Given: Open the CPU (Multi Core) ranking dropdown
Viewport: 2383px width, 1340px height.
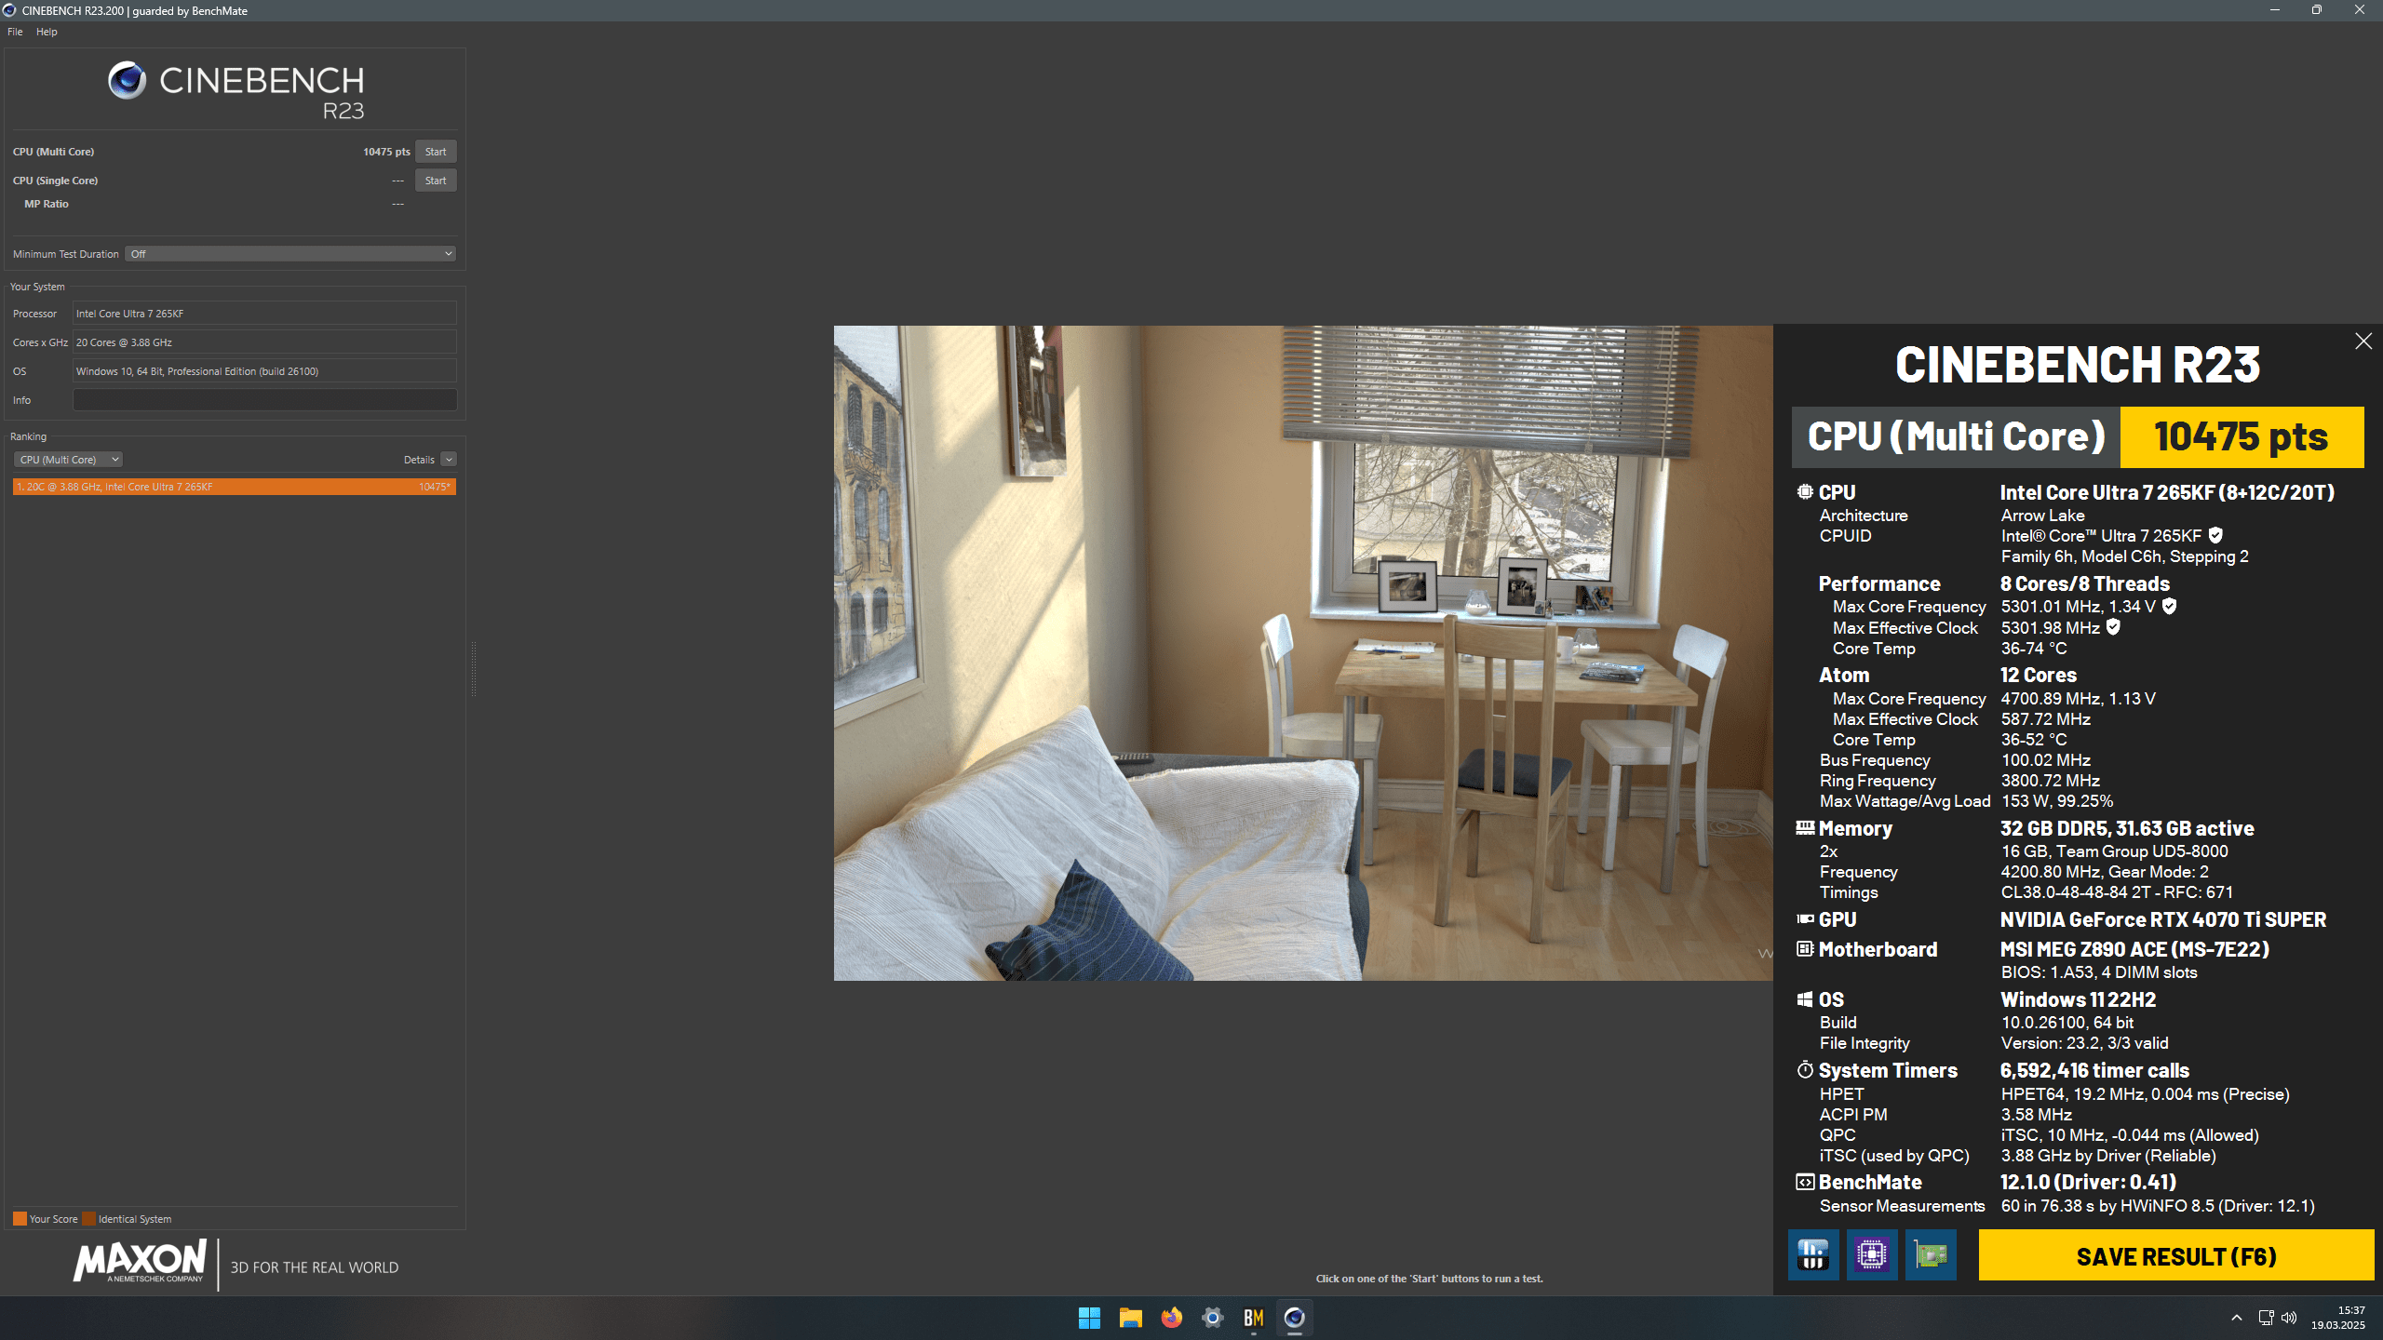Looking at the screenshot, I should [x=68, y=460].
